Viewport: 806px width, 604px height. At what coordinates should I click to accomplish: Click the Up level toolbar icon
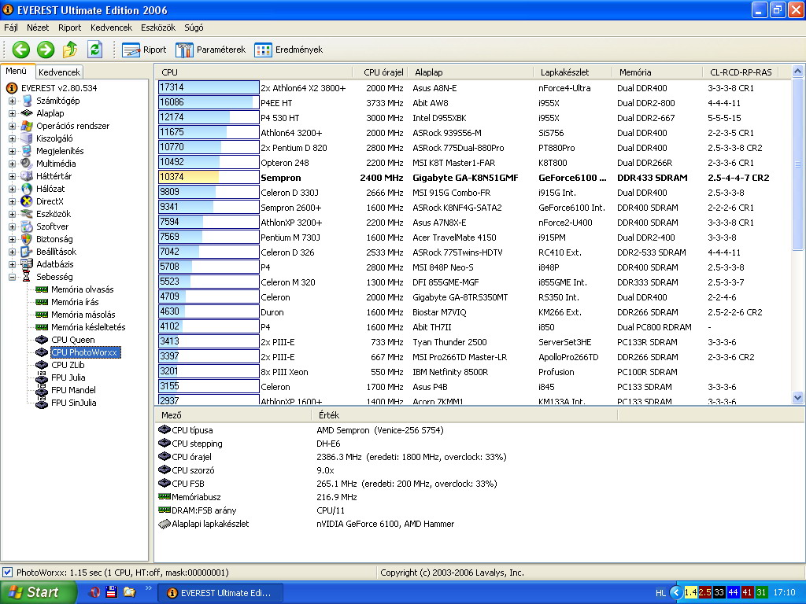click(70, 50)
